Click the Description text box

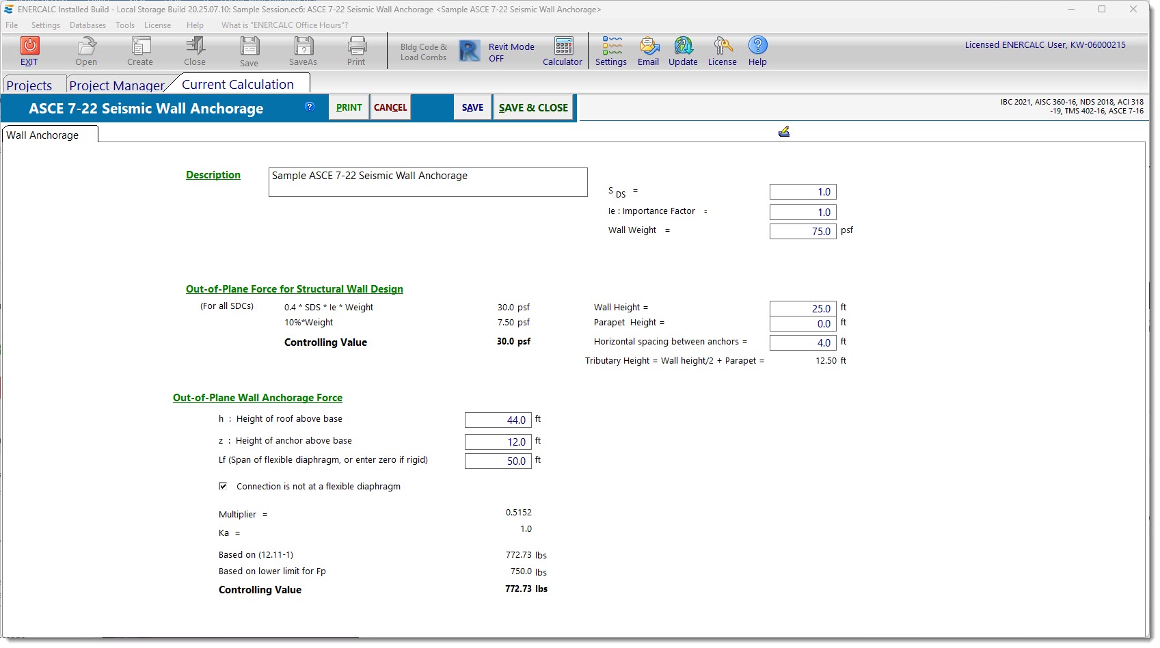[x=428, y=182]
